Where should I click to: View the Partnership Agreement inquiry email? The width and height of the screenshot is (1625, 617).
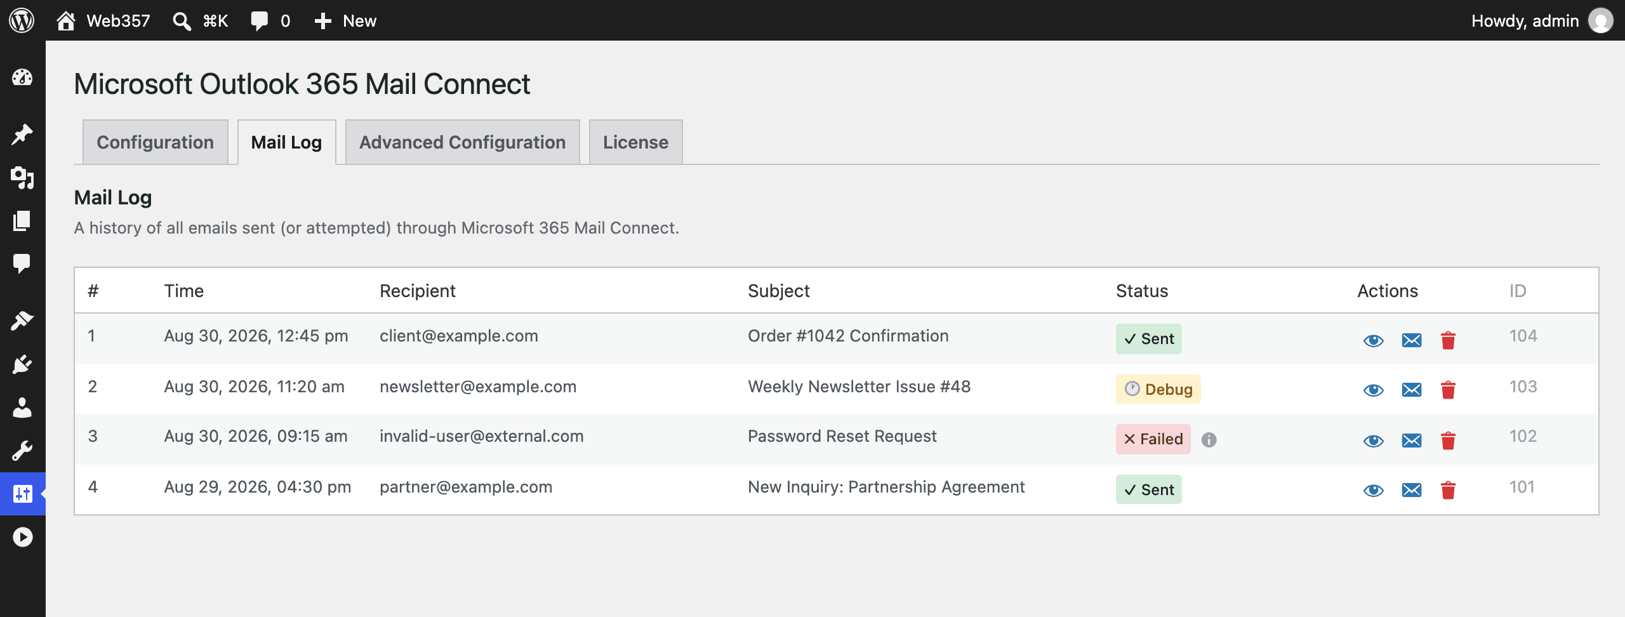pos(1374,490)
